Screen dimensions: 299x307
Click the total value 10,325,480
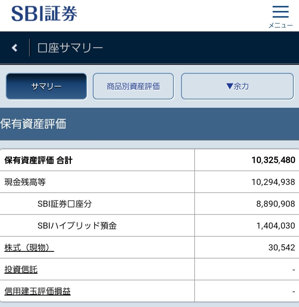tap(273, 160)
